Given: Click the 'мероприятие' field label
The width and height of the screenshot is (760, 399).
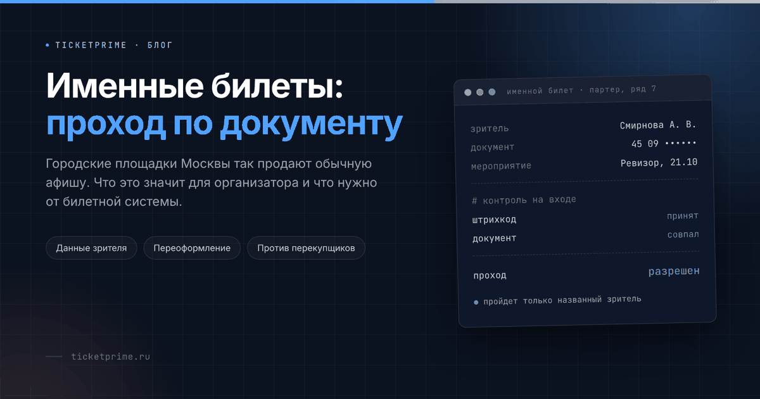Looking at the screenshot, I should [x=501, y=166].
